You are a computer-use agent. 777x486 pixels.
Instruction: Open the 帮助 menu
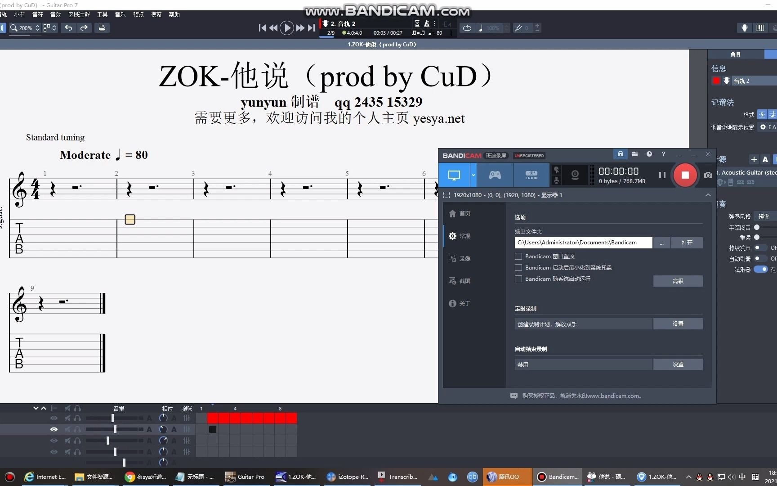[174, 14]
